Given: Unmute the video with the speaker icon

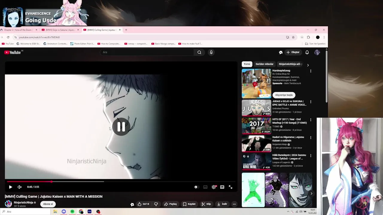Looking at the screenshot, I should tap(20, 187).
